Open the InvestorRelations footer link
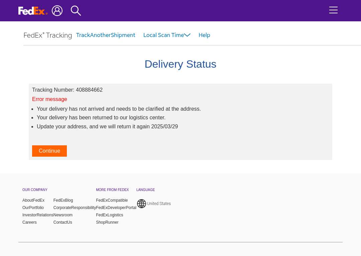Viewport: 361px width, 256px height. 38,215
